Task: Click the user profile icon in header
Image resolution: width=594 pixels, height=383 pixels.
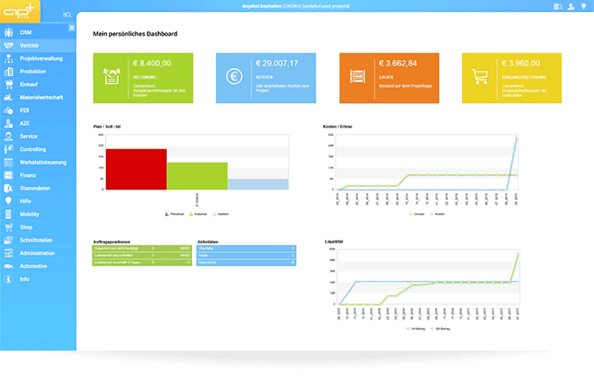Action: coord(570,6)
